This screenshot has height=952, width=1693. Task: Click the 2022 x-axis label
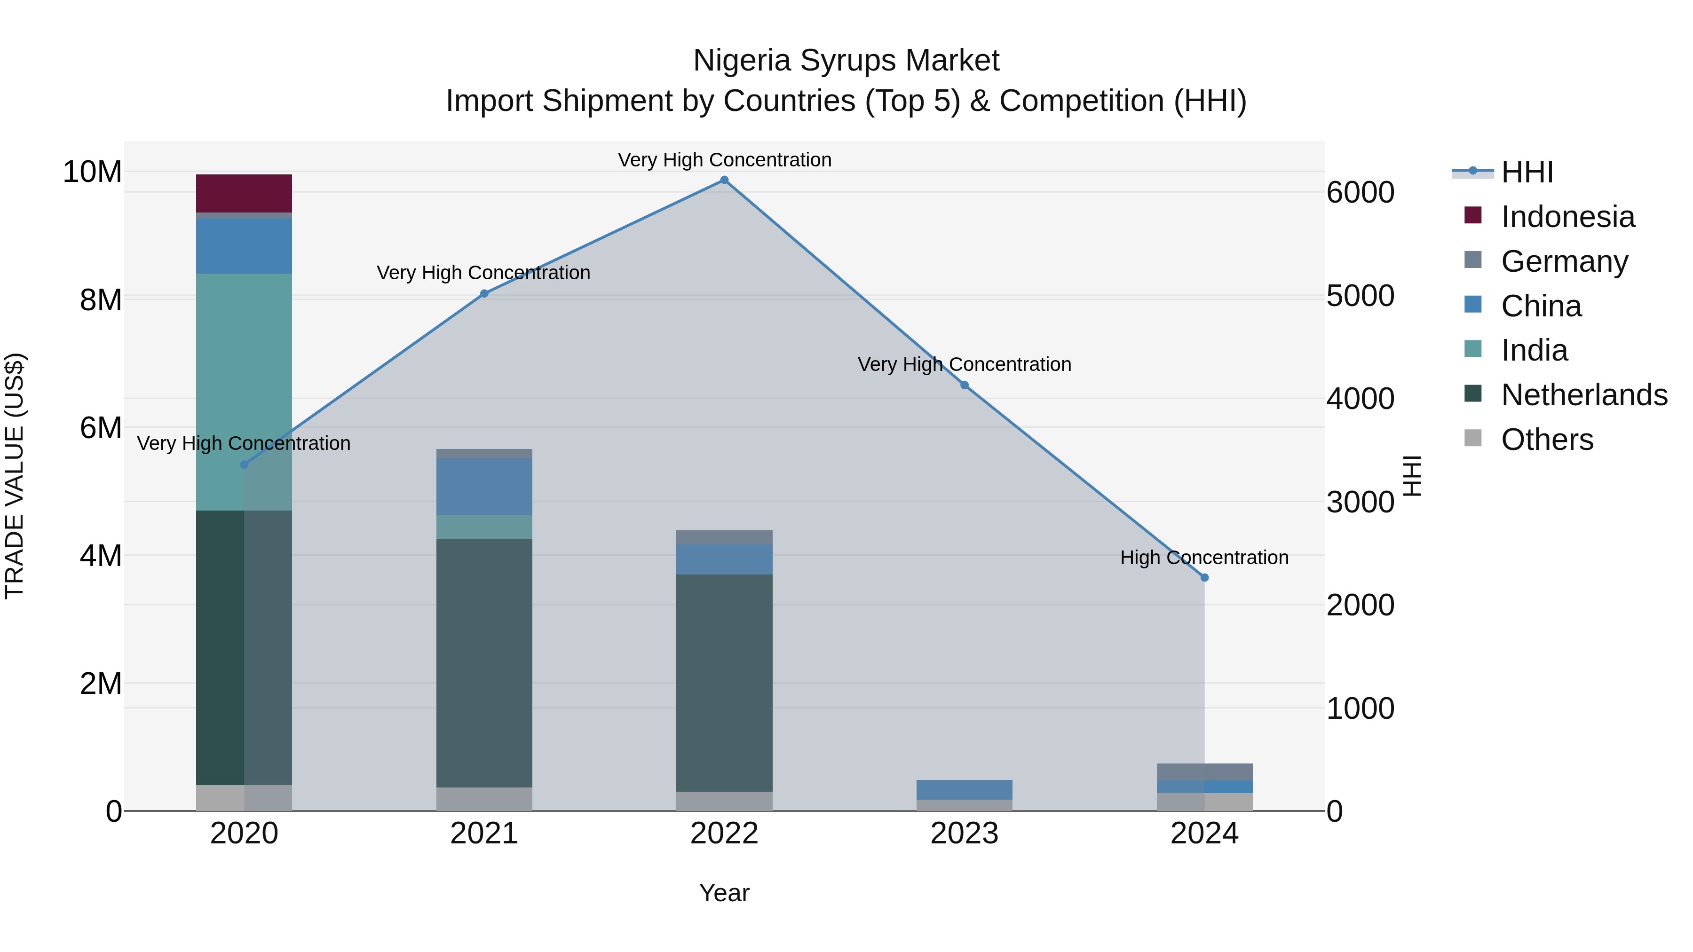724,834
